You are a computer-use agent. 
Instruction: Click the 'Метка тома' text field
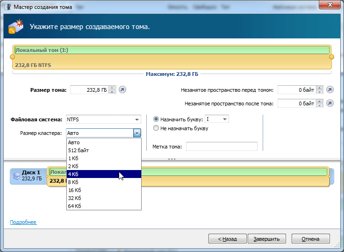222,147
